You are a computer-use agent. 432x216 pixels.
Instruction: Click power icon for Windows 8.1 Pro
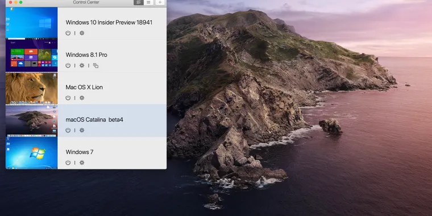coord(68,65)
